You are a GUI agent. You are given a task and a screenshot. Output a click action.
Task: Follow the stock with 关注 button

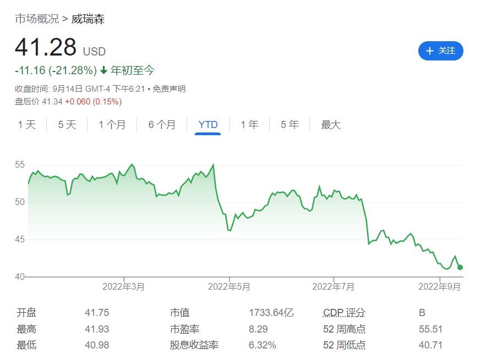(x=440, y=51)
